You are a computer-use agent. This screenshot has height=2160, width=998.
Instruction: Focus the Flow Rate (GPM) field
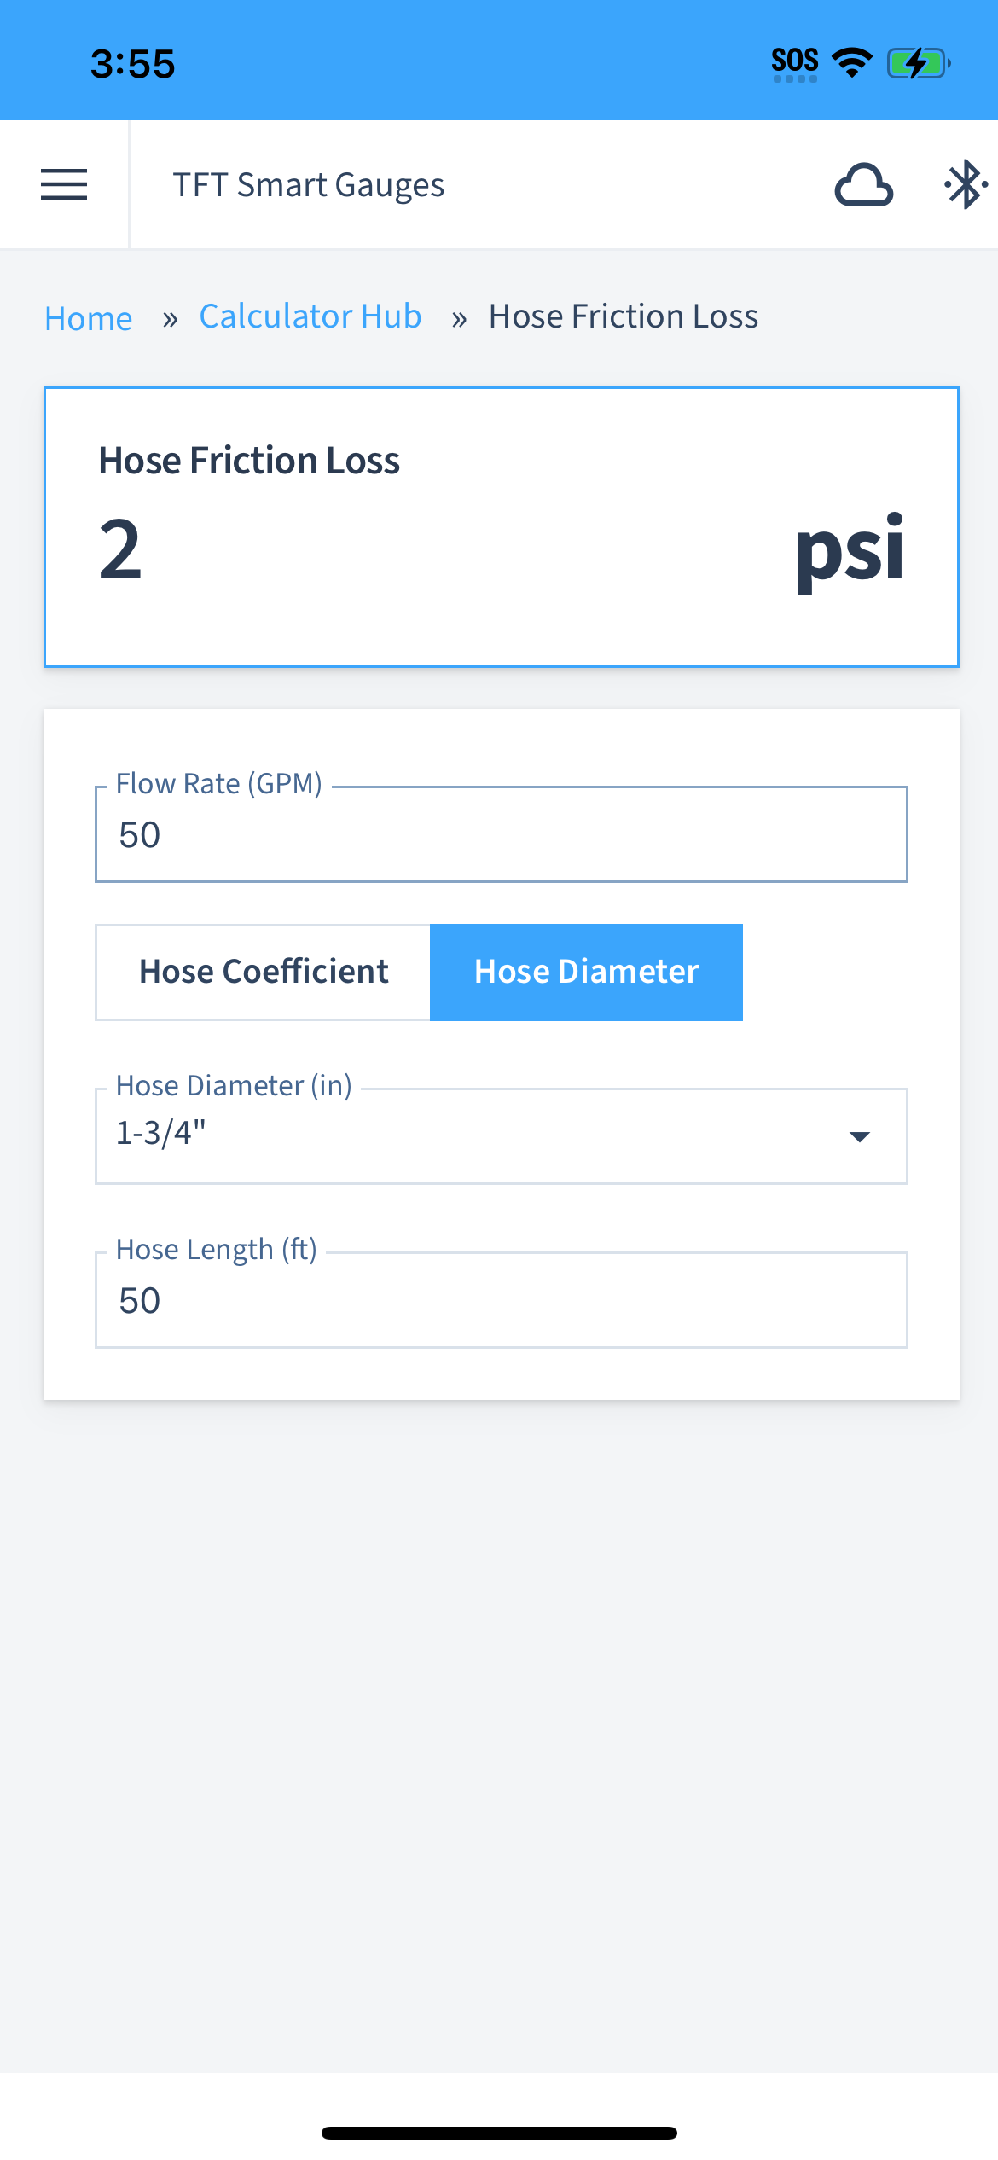click(502, 834)
